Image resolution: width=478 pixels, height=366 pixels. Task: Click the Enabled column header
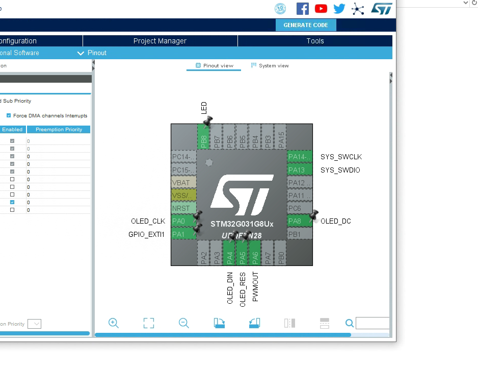point(13,130)
